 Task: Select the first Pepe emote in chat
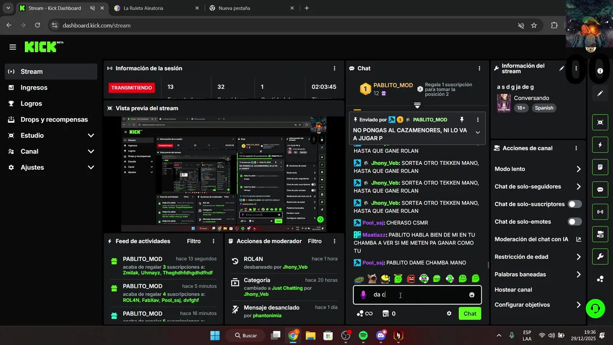click(359, 278)
